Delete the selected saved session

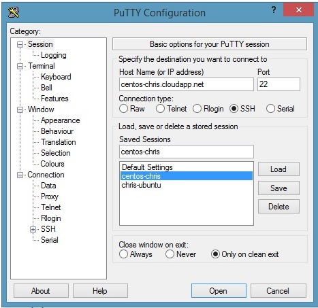[x=279, y=207]
